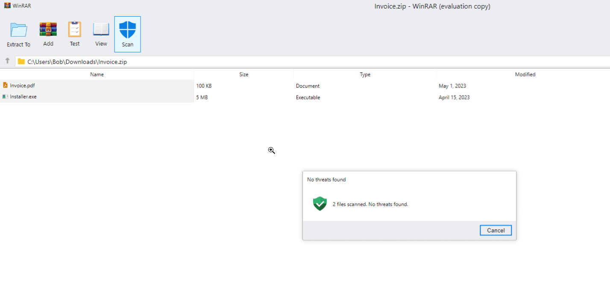Screen dimensions: 610x295
Task: Click the green shield icon in dialog
Action: click(320, 204)
